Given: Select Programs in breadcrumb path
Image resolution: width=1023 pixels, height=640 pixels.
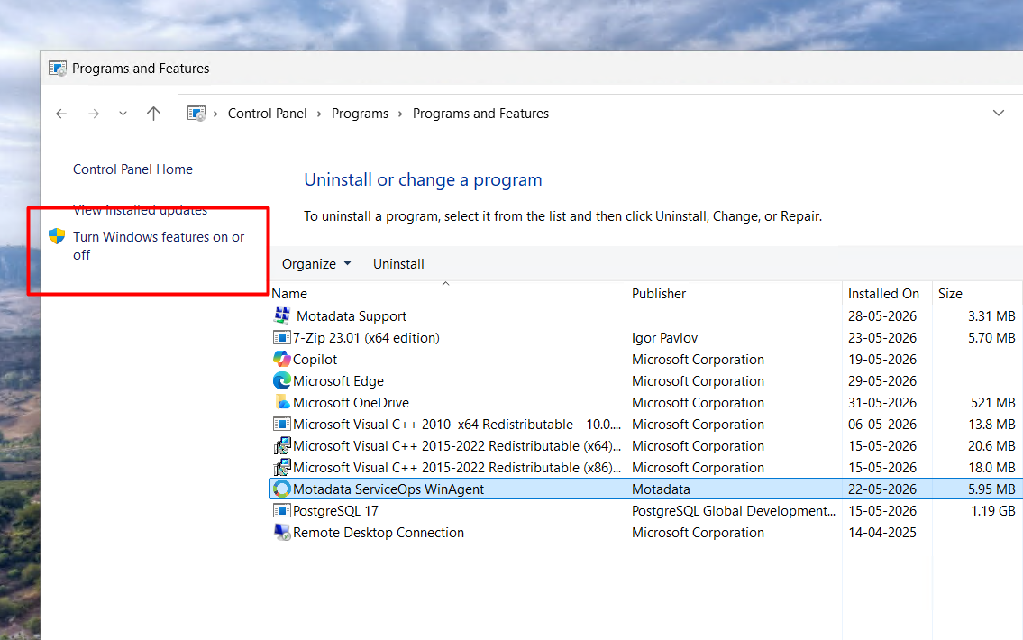Looking at the screenshot, I should click(x=360, y=114).
